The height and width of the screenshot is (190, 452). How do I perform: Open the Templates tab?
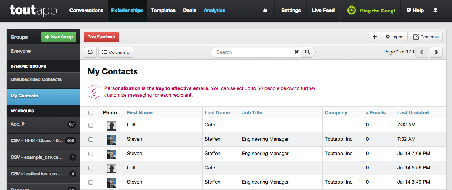click(x=163, y=11)
